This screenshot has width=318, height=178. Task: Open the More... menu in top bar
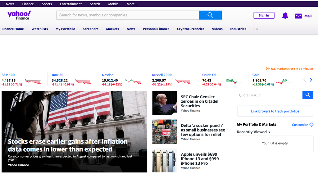(132, 4)
